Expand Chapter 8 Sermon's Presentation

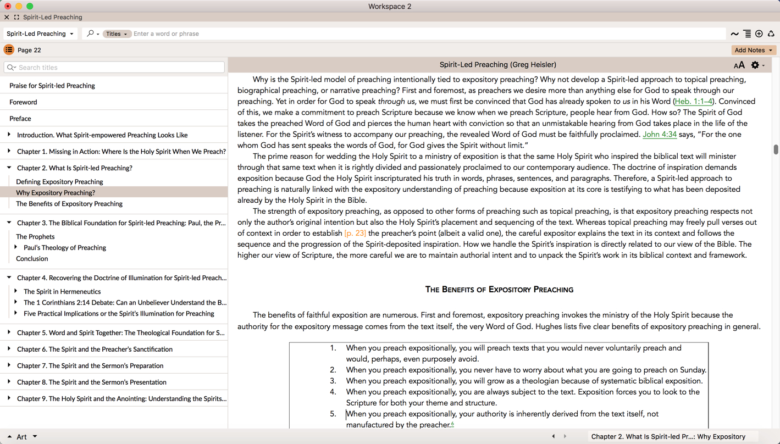[x=9, y=382]
